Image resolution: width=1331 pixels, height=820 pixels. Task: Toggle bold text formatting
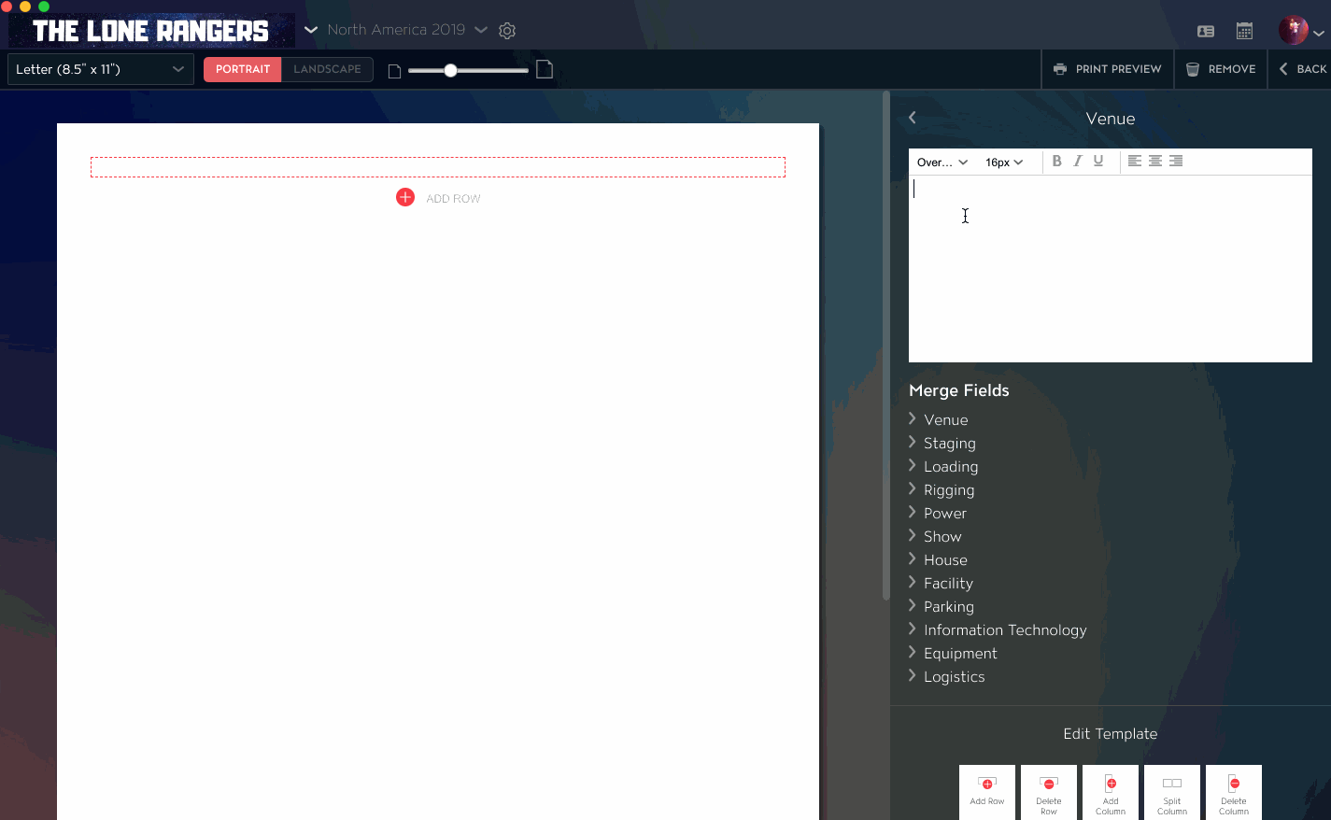[x=1056, y=161]
